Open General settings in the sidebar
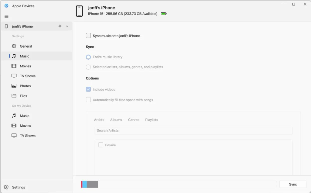Viewport: 311px width, 193px height. click(x=37, y=46)
